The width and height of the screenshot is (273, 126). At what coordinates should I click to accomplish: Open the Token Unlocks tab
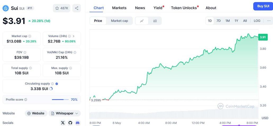click(x=184, y=8)
